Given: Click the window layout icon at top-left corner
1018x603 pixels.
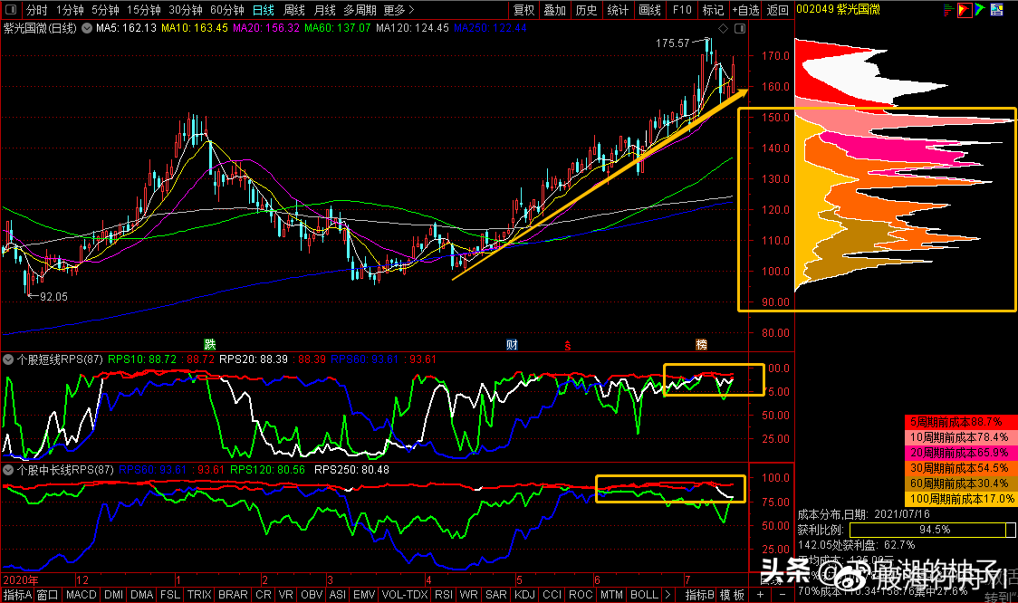Looking at the screenshot, I should coord(10,10).
